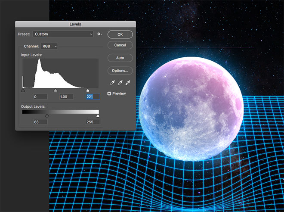Click the OK button
This screenshot has width=284, height=212.
tap(120, 34)
